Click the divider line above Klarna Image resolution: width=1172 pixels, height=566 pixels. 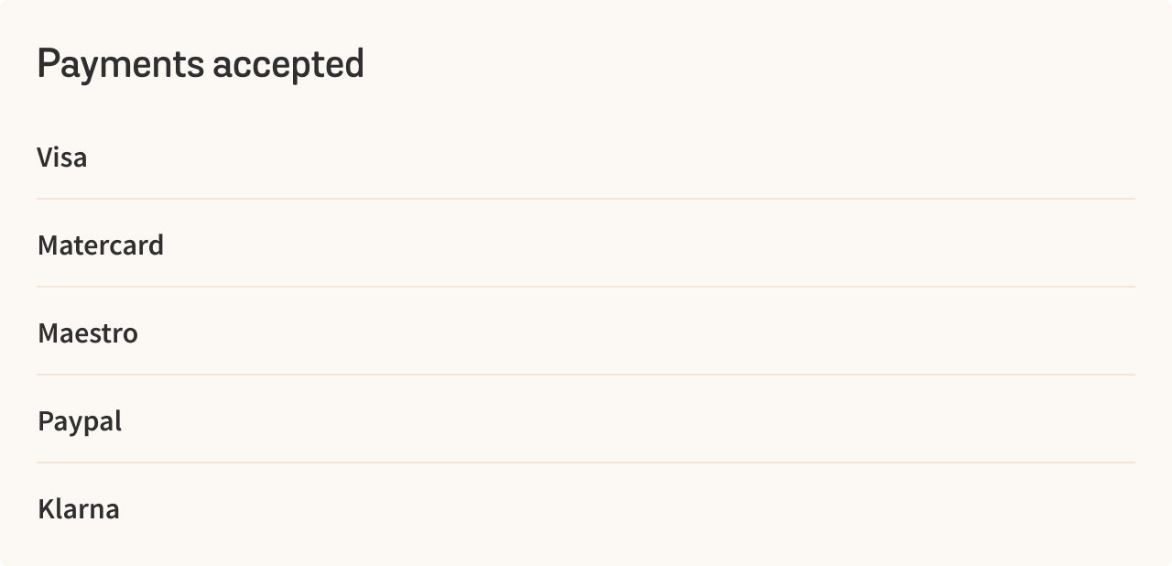[x=586, y=463]
